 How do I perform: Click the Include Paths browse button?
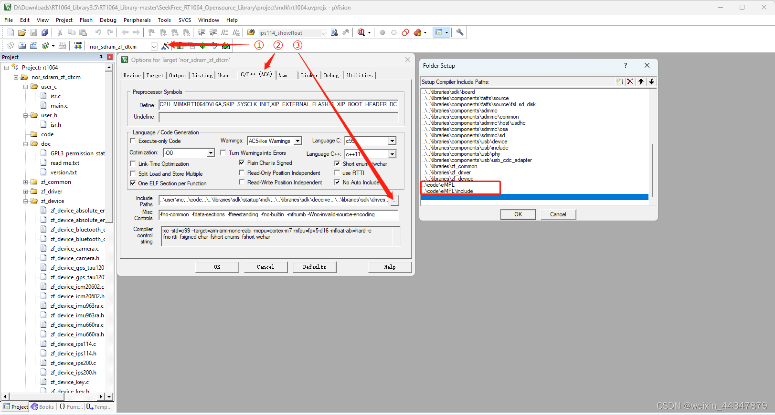(394, 200)
